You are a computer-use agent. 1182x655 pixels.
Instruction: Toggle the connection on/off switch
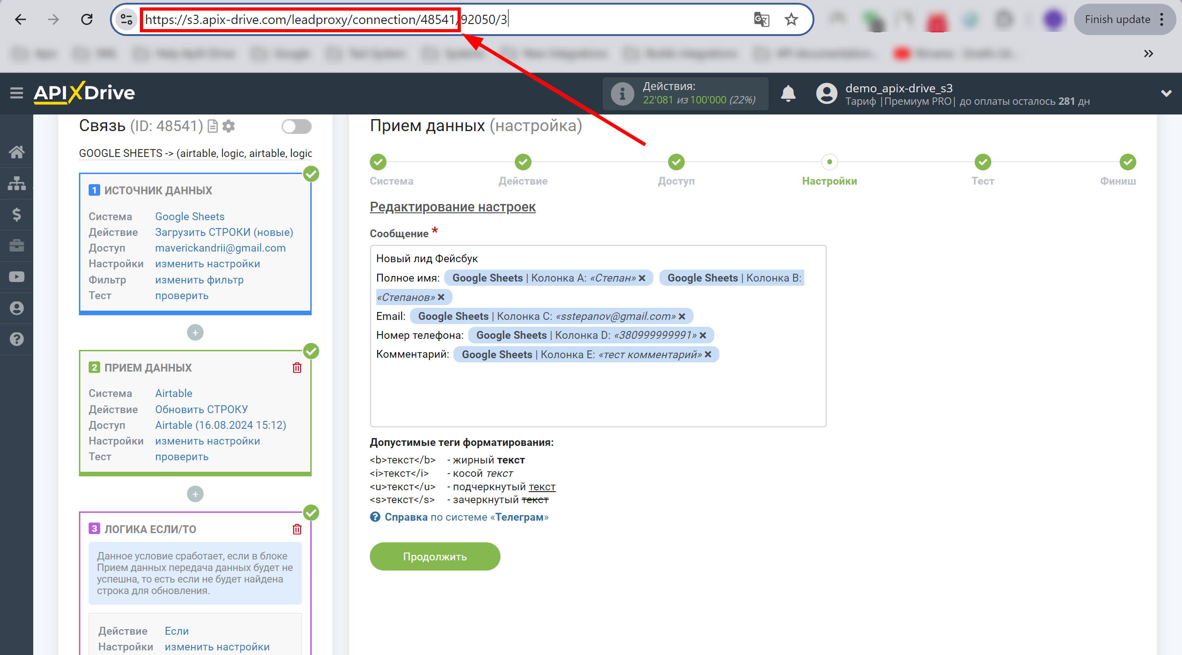tap(296, 126)
